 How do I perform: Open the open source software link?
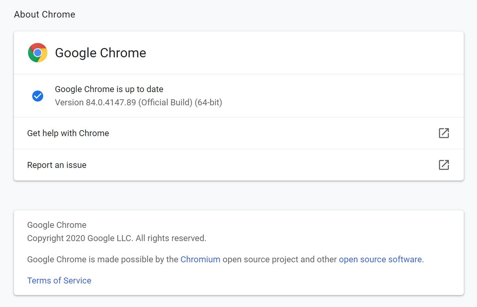[x=380, y=259]
